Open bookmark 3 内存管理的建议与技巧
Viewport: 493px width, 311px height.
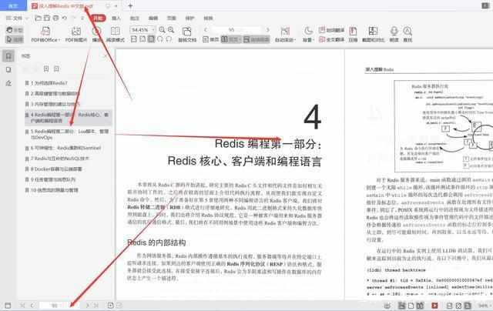tap(52, 104)
